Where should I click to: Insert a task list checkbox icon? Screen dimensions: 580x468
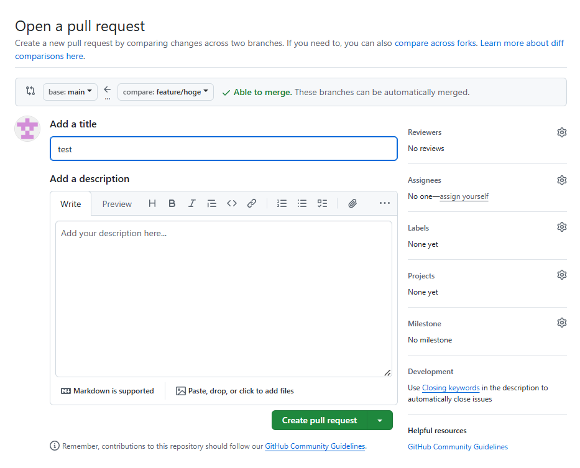pos(322,203)
